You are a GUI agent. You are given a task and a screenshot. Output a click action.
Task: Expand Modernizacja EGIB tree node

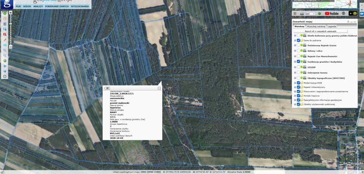[x=295, y=83]
